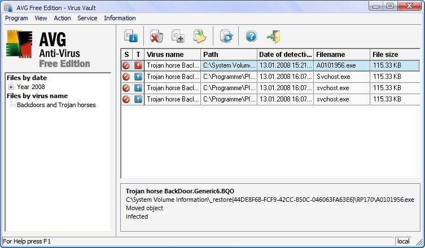
Task: Click the Files by virus name heading
Action: (x=37, y=96)
